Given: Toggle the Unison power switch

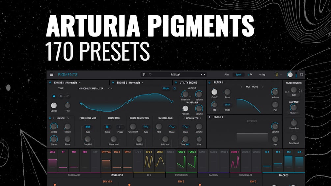Looking at the screenshot, I should click(50, 118).
